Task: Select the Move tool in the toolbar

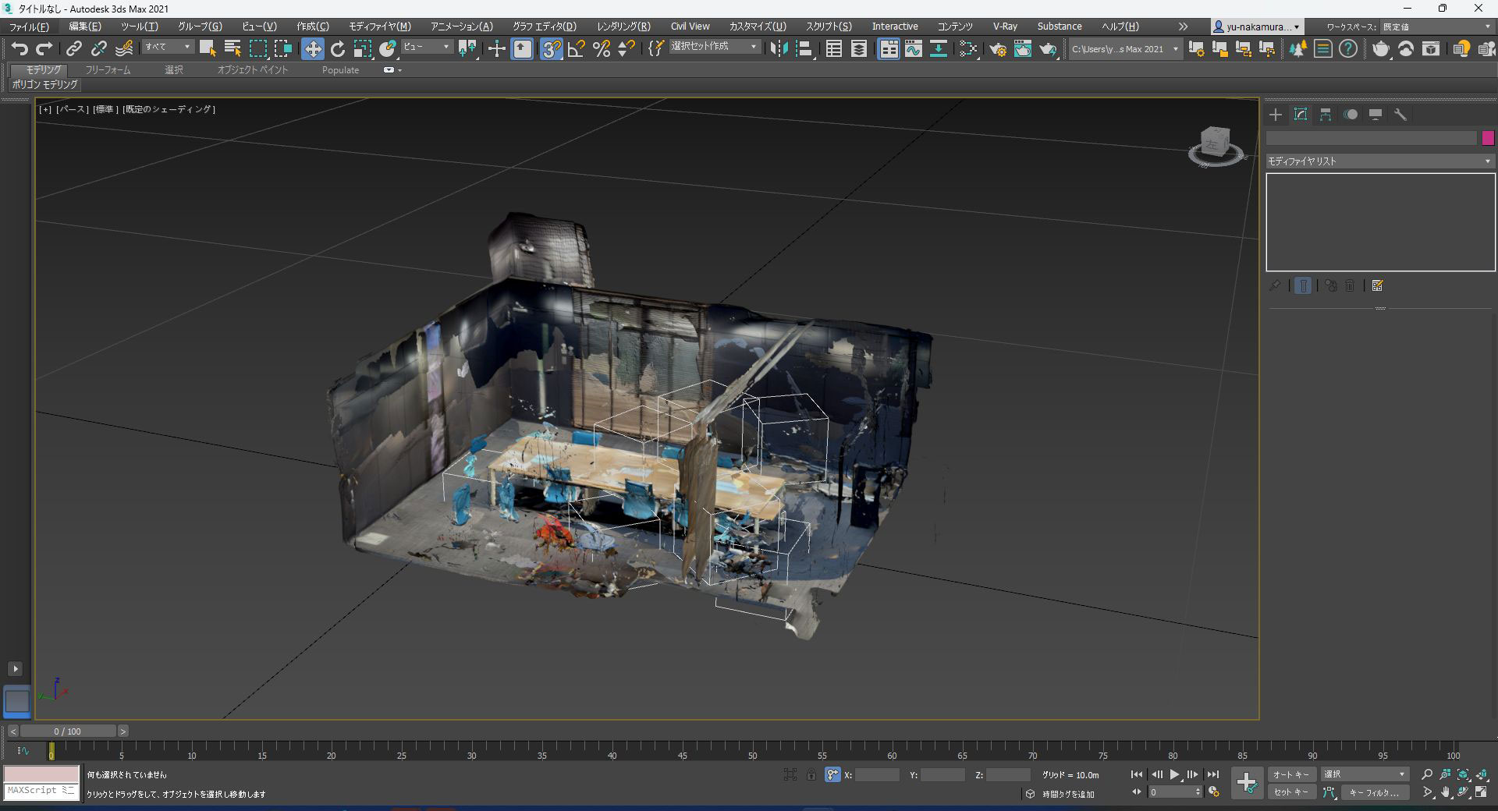Action: (x=312, y=49)
